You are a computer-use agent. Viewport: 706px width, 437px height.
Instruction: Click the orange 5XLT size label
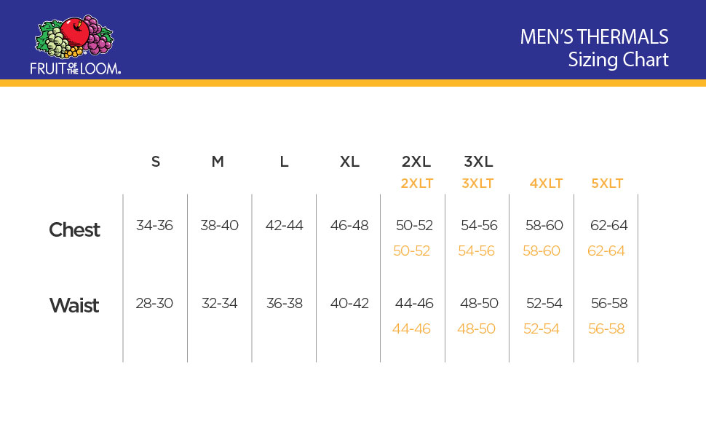point(607,184)
